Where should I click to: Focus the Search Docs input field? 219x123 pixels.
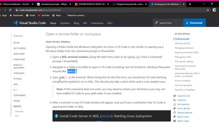[x=168, y=23]
